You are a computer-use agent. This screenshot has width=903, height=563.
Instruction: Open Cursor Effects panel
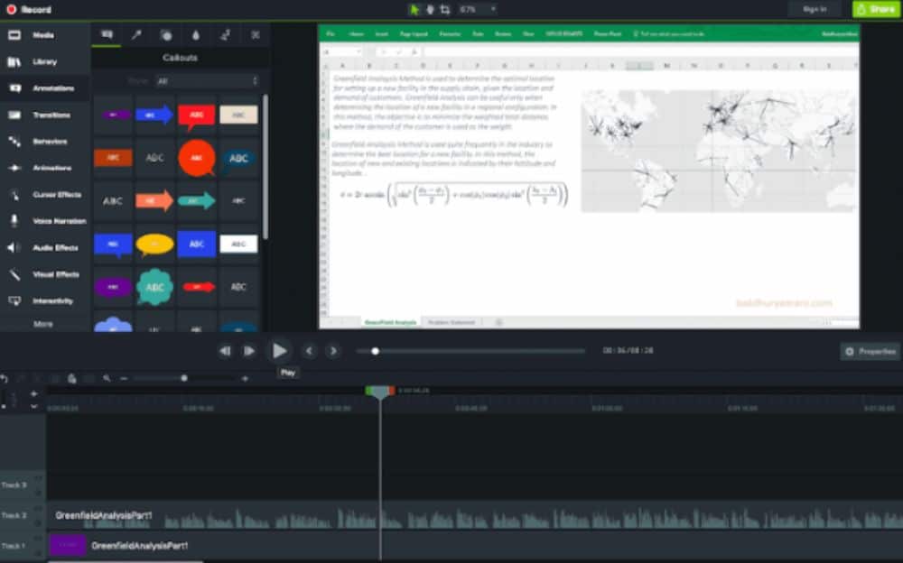tap(43, 195)
